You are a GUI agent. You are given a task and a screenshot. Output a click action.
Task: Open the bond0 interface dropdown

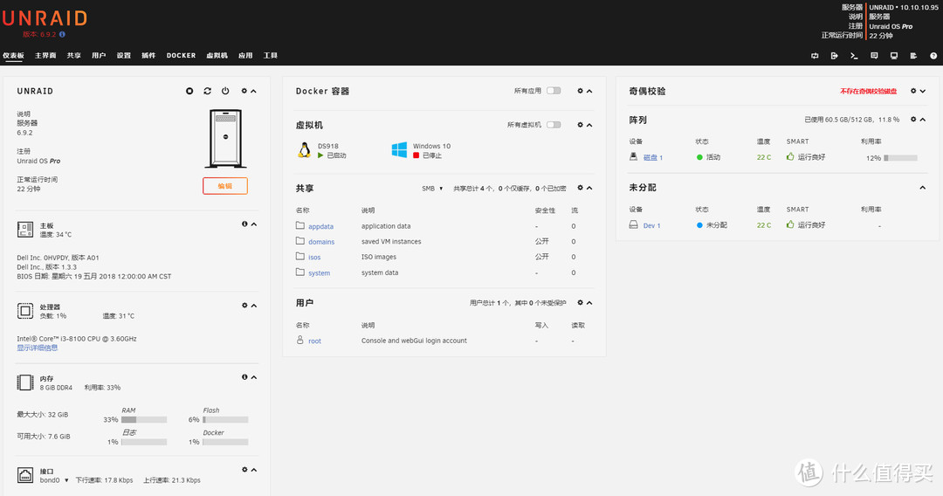click(54, 479)
